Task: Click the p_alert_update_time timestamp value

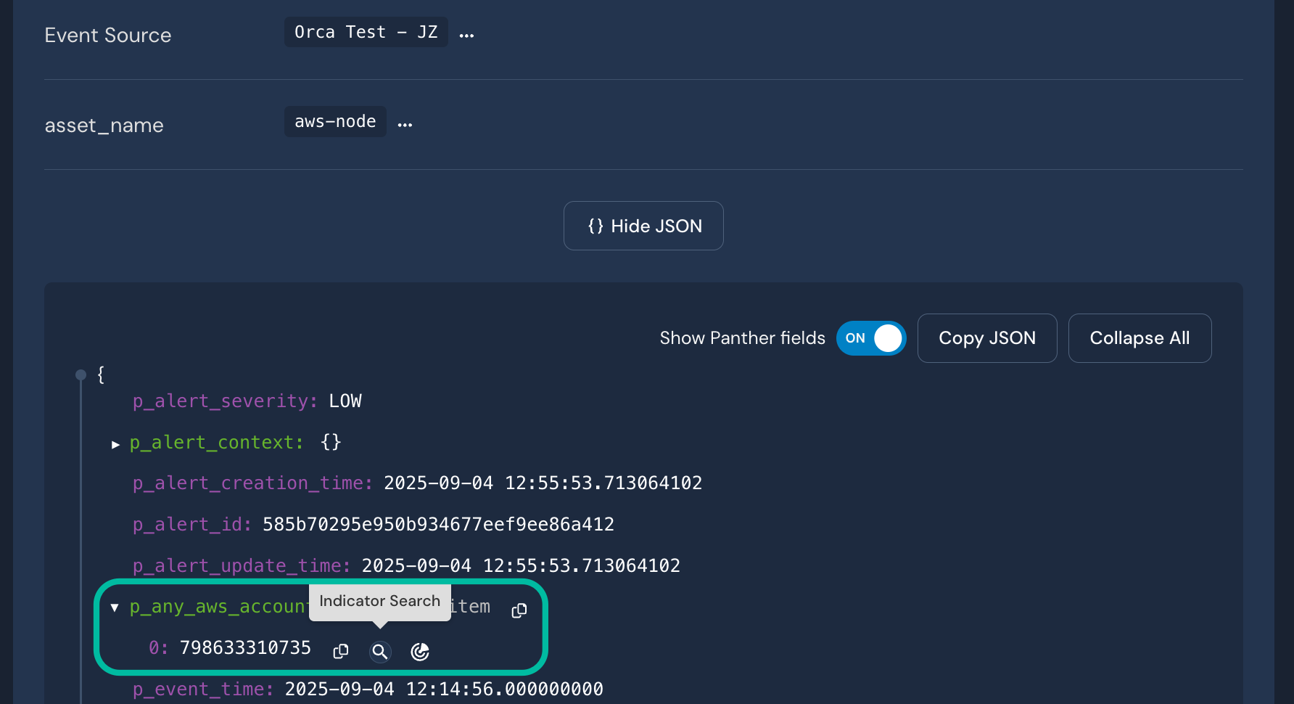Action: 521,565
